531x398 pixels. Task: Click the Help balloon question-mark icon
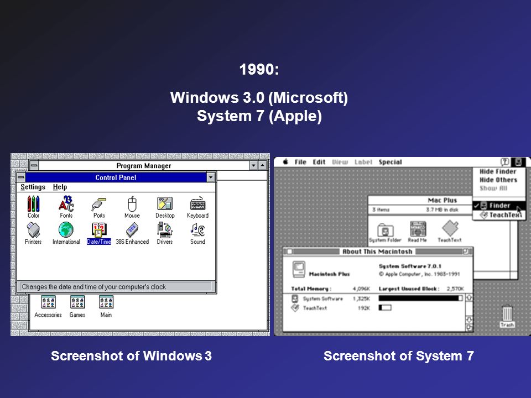click(505, 162)
